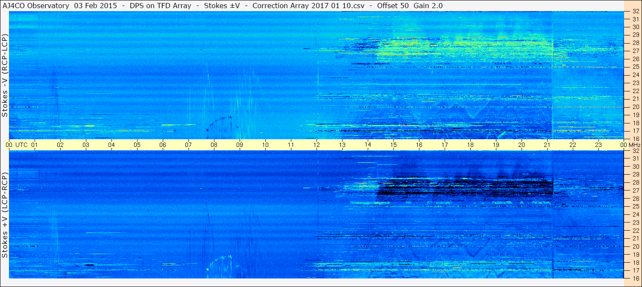Select the 11 hour time marker
This screenshot has height=287, width=642.
coord(291,145)
